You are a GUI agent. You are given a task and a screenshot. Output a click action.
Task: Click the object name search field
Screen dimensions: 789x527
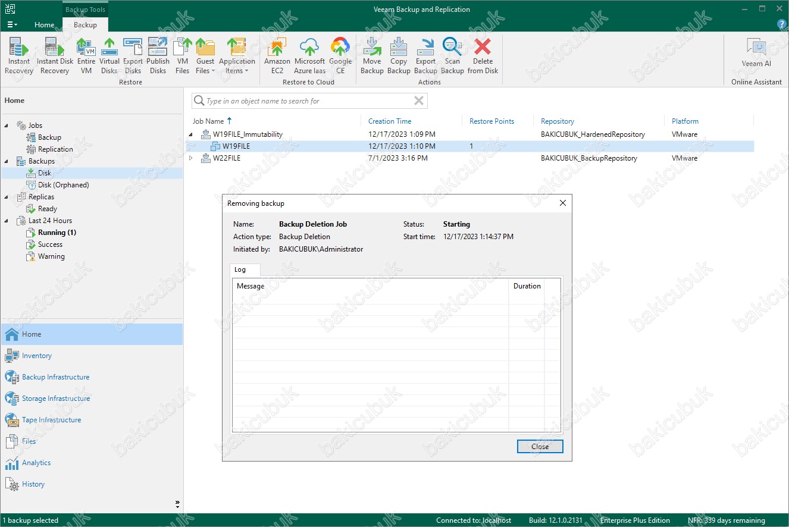(x=308, y=101)
